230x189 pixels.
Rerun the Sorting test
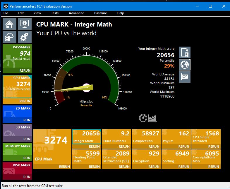[176, 167]
